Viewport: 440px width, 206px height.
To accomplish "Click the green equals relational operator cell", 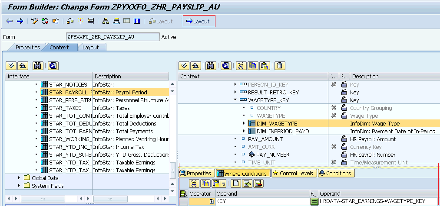I will [314, 201].
